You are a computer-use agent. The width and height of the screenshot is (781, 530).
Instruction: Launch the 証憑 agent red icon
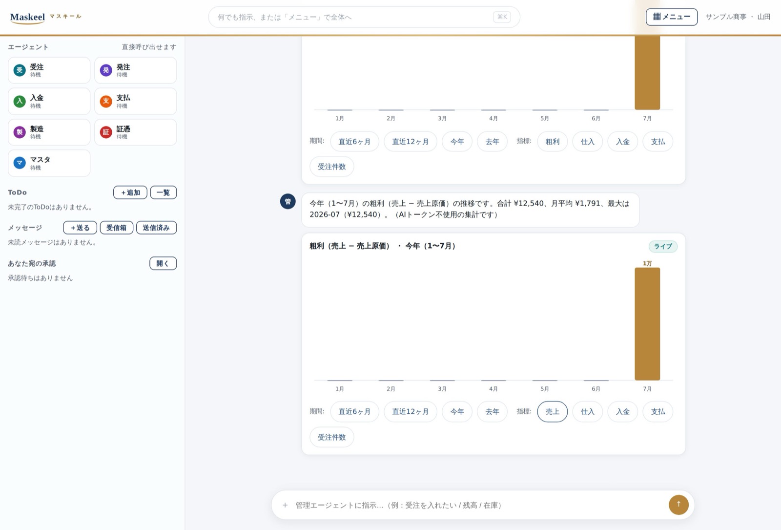(106, 132)
